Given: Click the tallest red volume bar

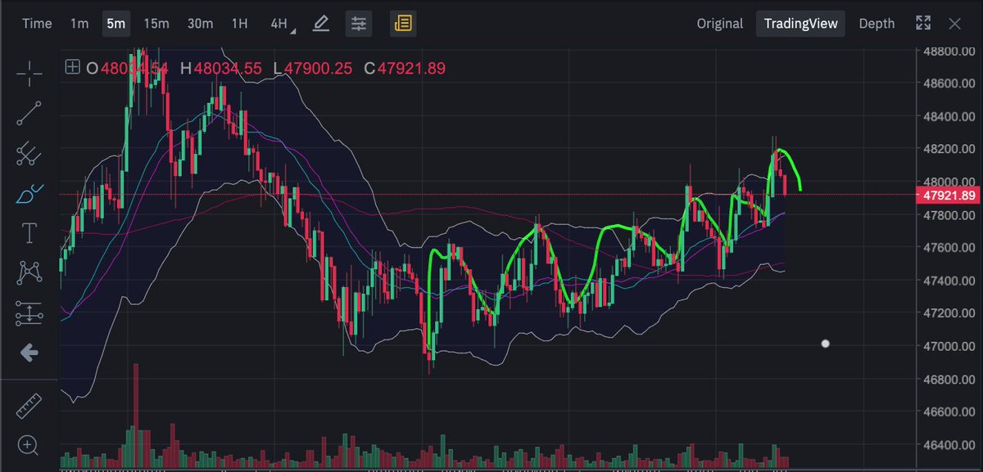Looking at the screenshot, I should tap(136, 416).
